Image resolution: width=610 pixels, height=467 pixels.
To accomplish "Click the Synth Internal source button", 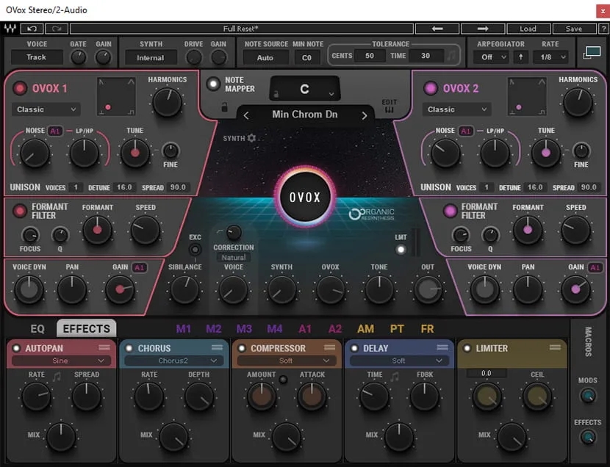I will (x=151, y=58).
